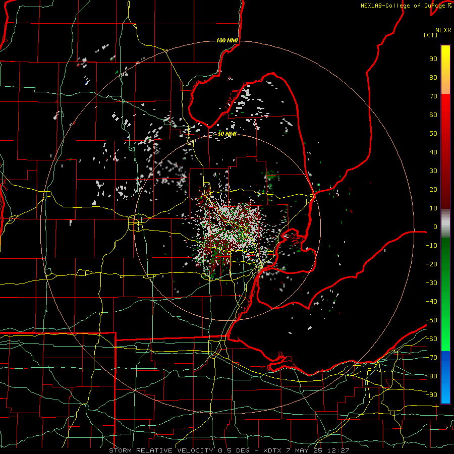Click the 0 value on velocity scale

pos(435,227)
